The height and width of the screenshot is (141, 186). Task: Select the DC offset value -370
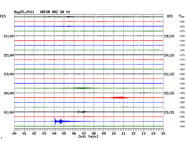click(182, 50)
